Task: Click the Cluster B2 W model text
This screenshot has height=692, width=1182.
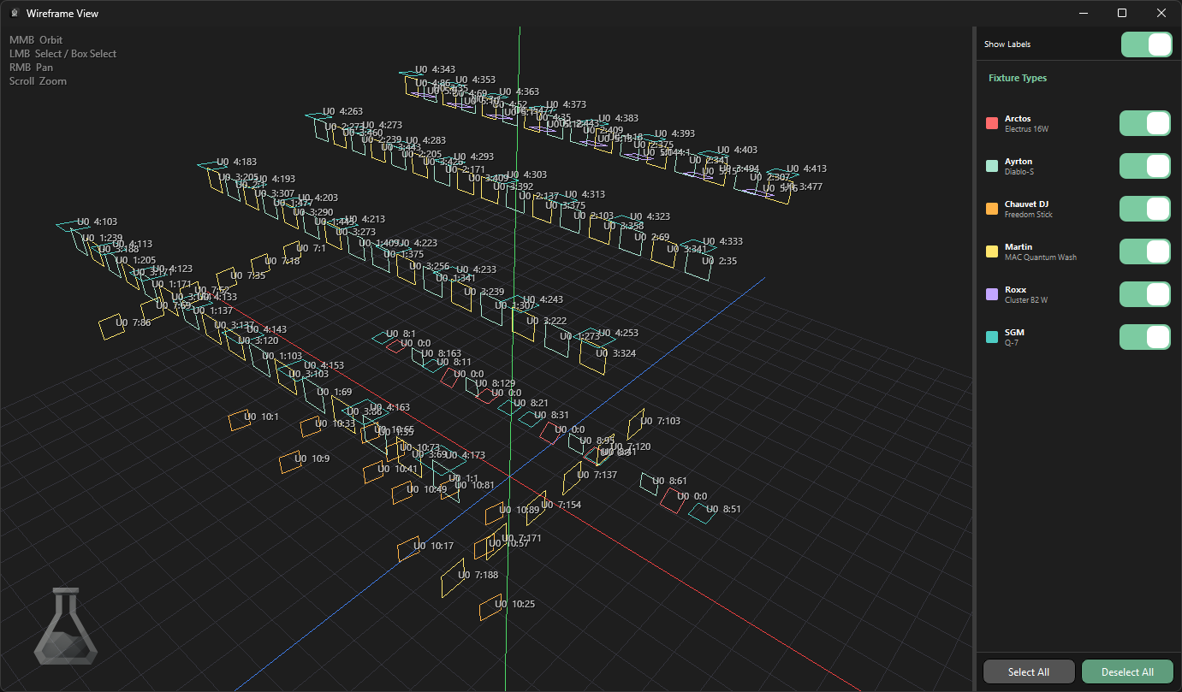Action: [x=1026, y=300]
